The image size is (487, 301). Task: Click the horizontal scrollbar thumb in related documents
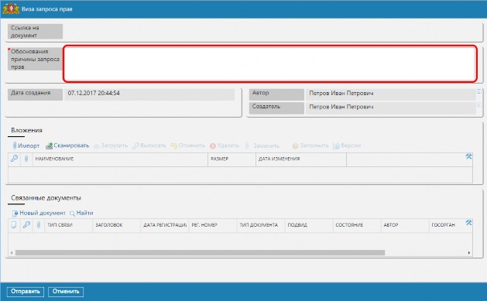tap(200, 253)
